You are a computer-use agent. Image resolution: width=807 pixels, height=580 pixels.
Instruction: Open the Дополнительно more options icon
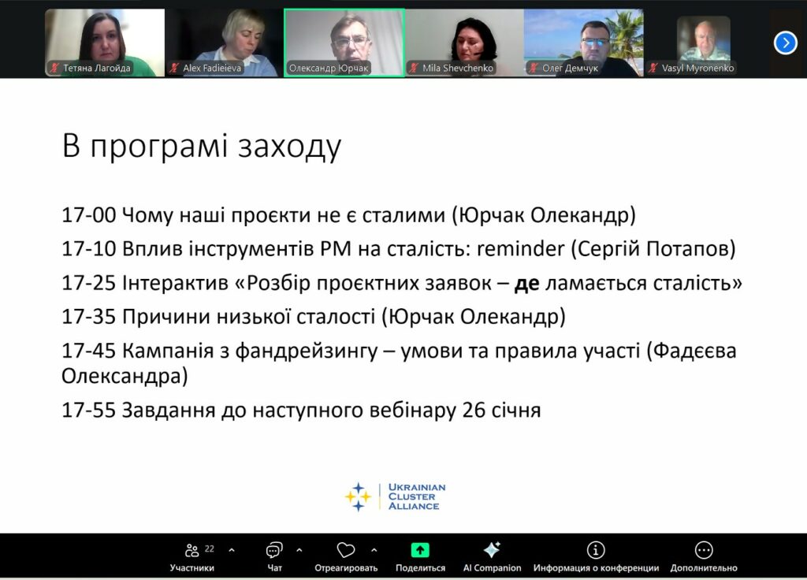tap(703, 551)
